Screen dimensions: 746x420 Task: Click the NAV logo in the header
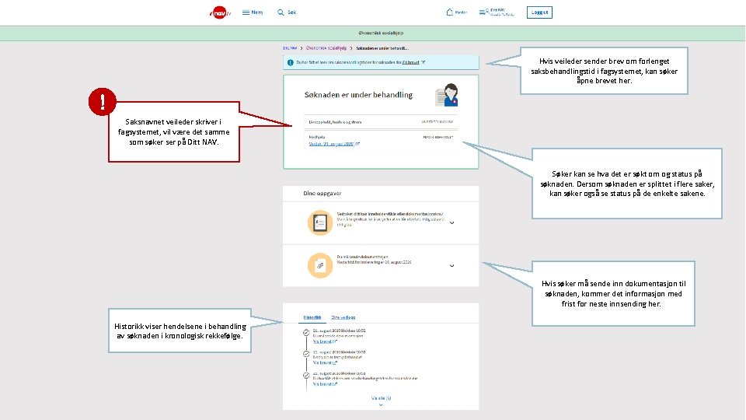[x=220, y=12]
